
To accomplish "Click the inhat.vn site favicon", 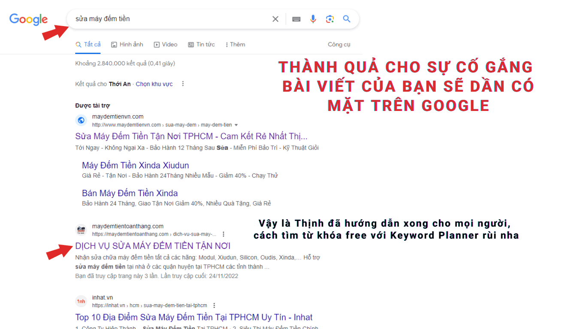I will pos(81,301).
